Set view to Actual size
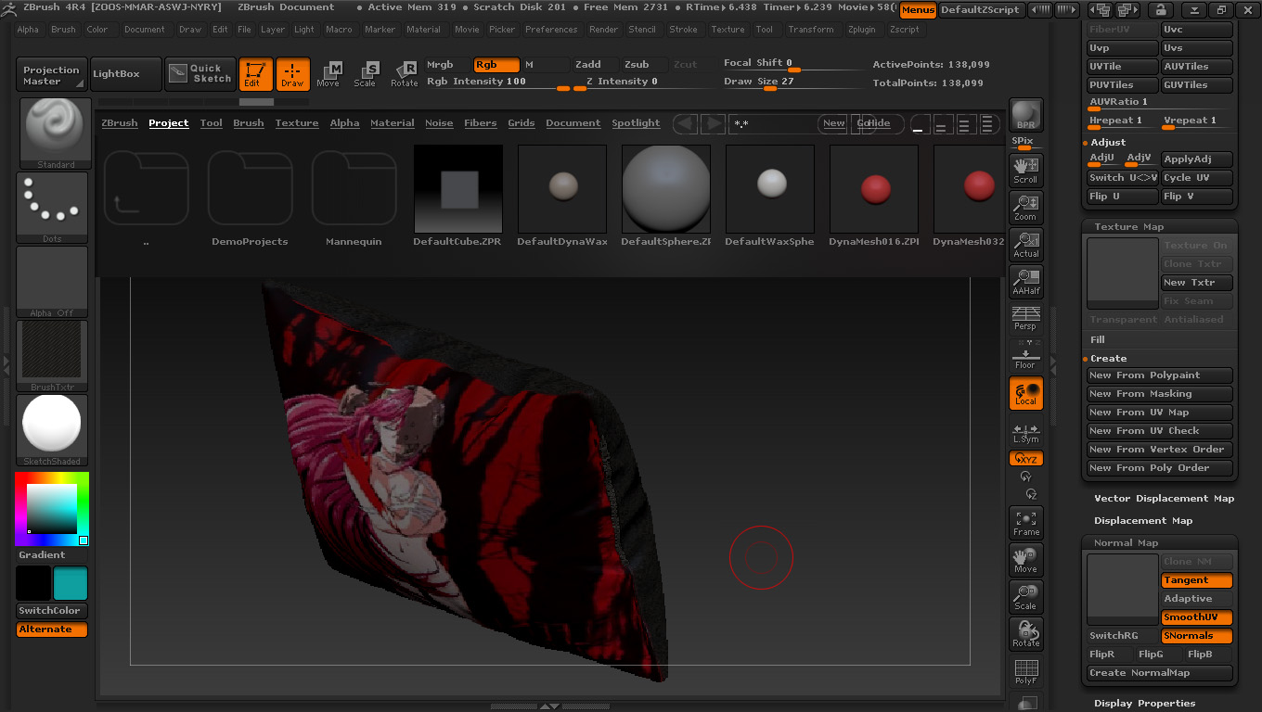 (1025, 244)
